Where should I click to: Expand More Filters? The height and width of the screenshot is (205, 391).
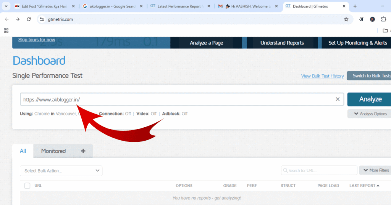376,170
